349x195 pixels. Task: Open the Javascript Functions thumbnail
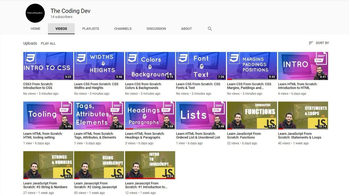pyautogui.click(x=252, y=115)
